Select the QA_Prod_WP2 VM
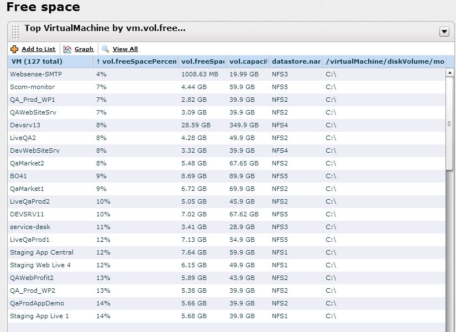The width and height of the screenshot is (456, 332). coord(32,290)
